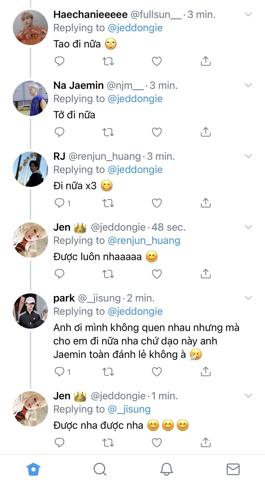Like park's tweet about Jaemin
The image size is (265, 489).
coord(157,372)
